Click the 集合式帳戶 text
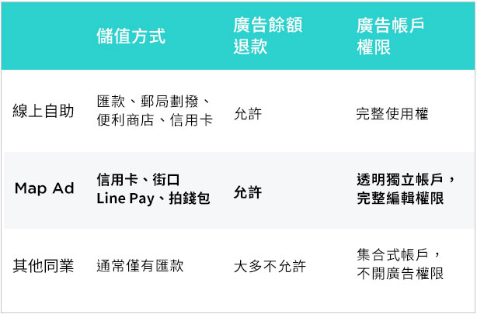Screen dimensions: 477x314 [x=392, y=254]
